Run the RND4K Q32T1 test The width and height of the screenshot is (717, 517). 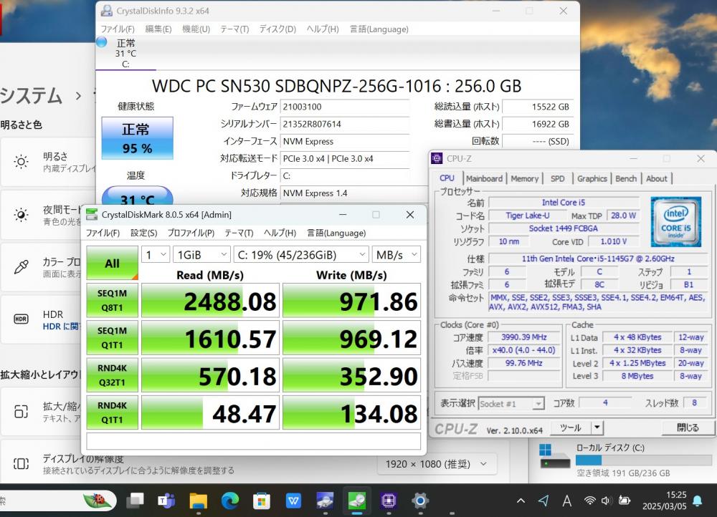[112, 375]
